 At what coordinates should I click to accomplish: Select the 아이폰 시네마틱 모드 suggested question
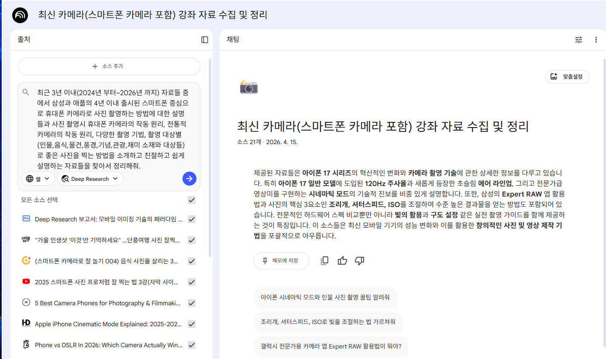point(325,297)
